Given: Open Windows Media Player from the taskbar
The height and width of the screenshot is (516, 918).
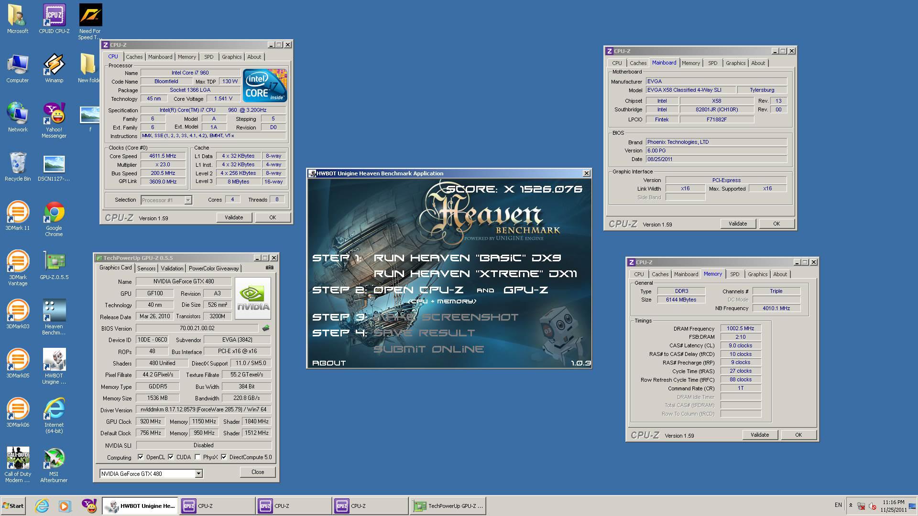Looking at the screenshot, I should (65, 505).
